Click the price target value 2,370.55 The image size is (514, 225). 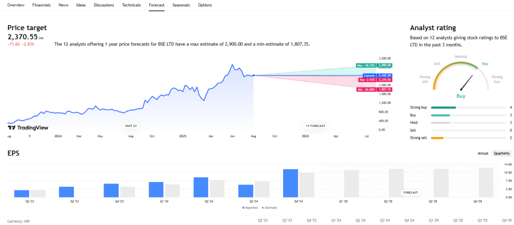tap(22, 37)
